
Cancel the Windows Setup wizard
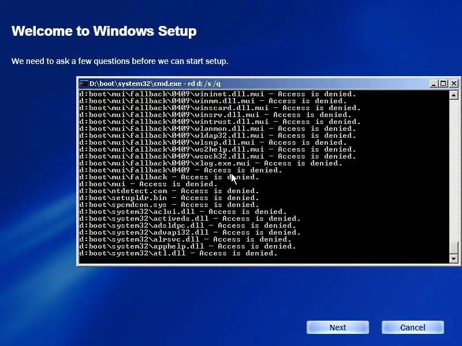(x=412, y=328)
